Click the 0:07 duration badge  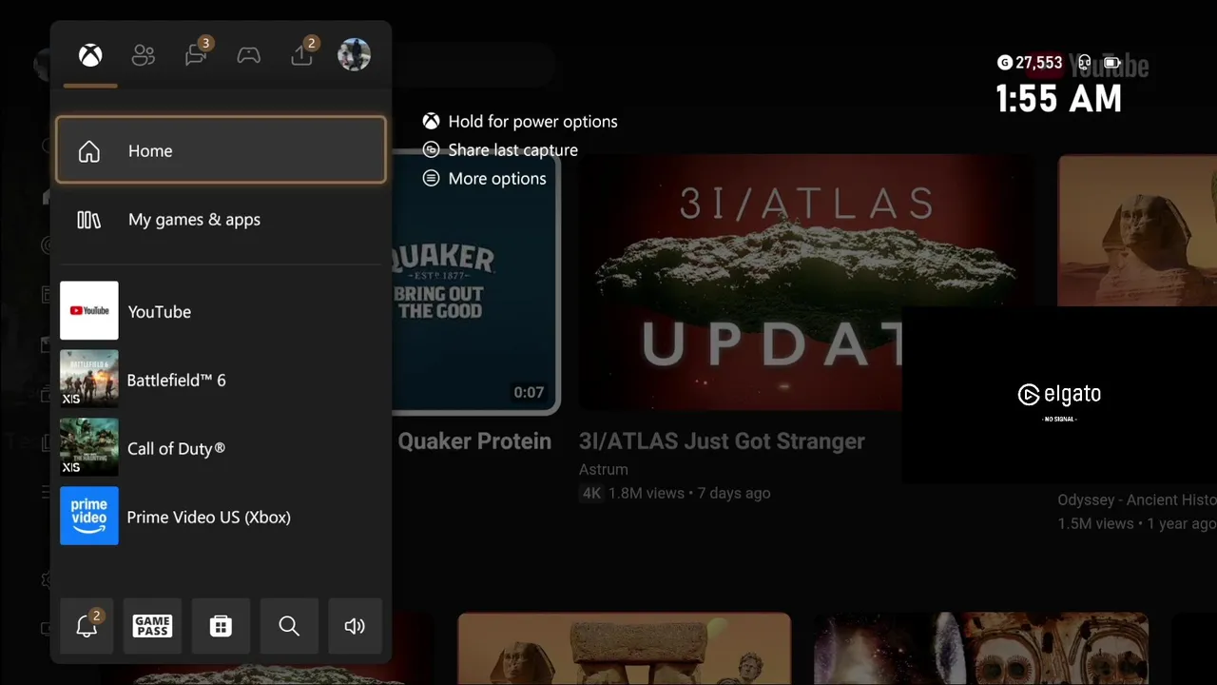point(529,392)
